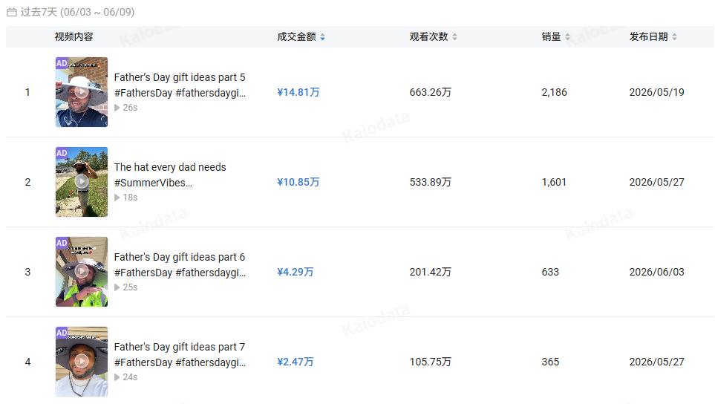Sort by 观看次数 using its sort arrows

pyautogui.click(x=454, y=37)
